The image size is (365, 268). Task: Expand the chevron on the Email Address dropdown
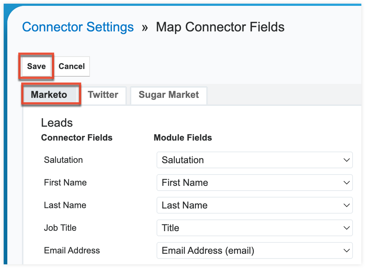pos(347,250)
